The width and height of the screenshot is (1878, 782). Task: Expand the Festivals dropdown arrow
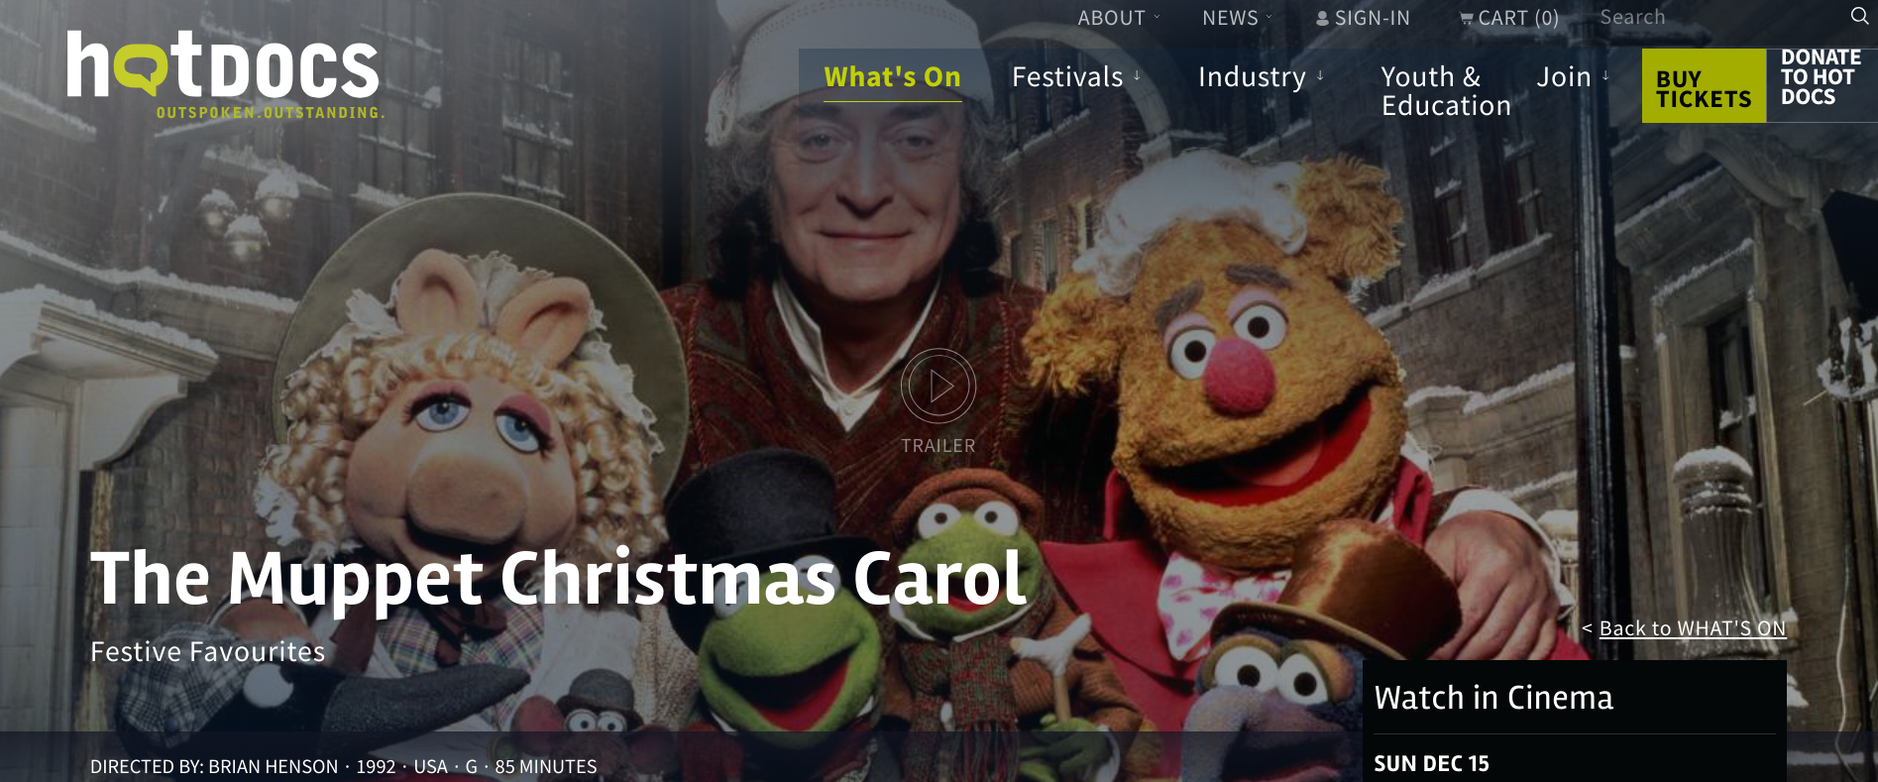tap(1137, 75)
